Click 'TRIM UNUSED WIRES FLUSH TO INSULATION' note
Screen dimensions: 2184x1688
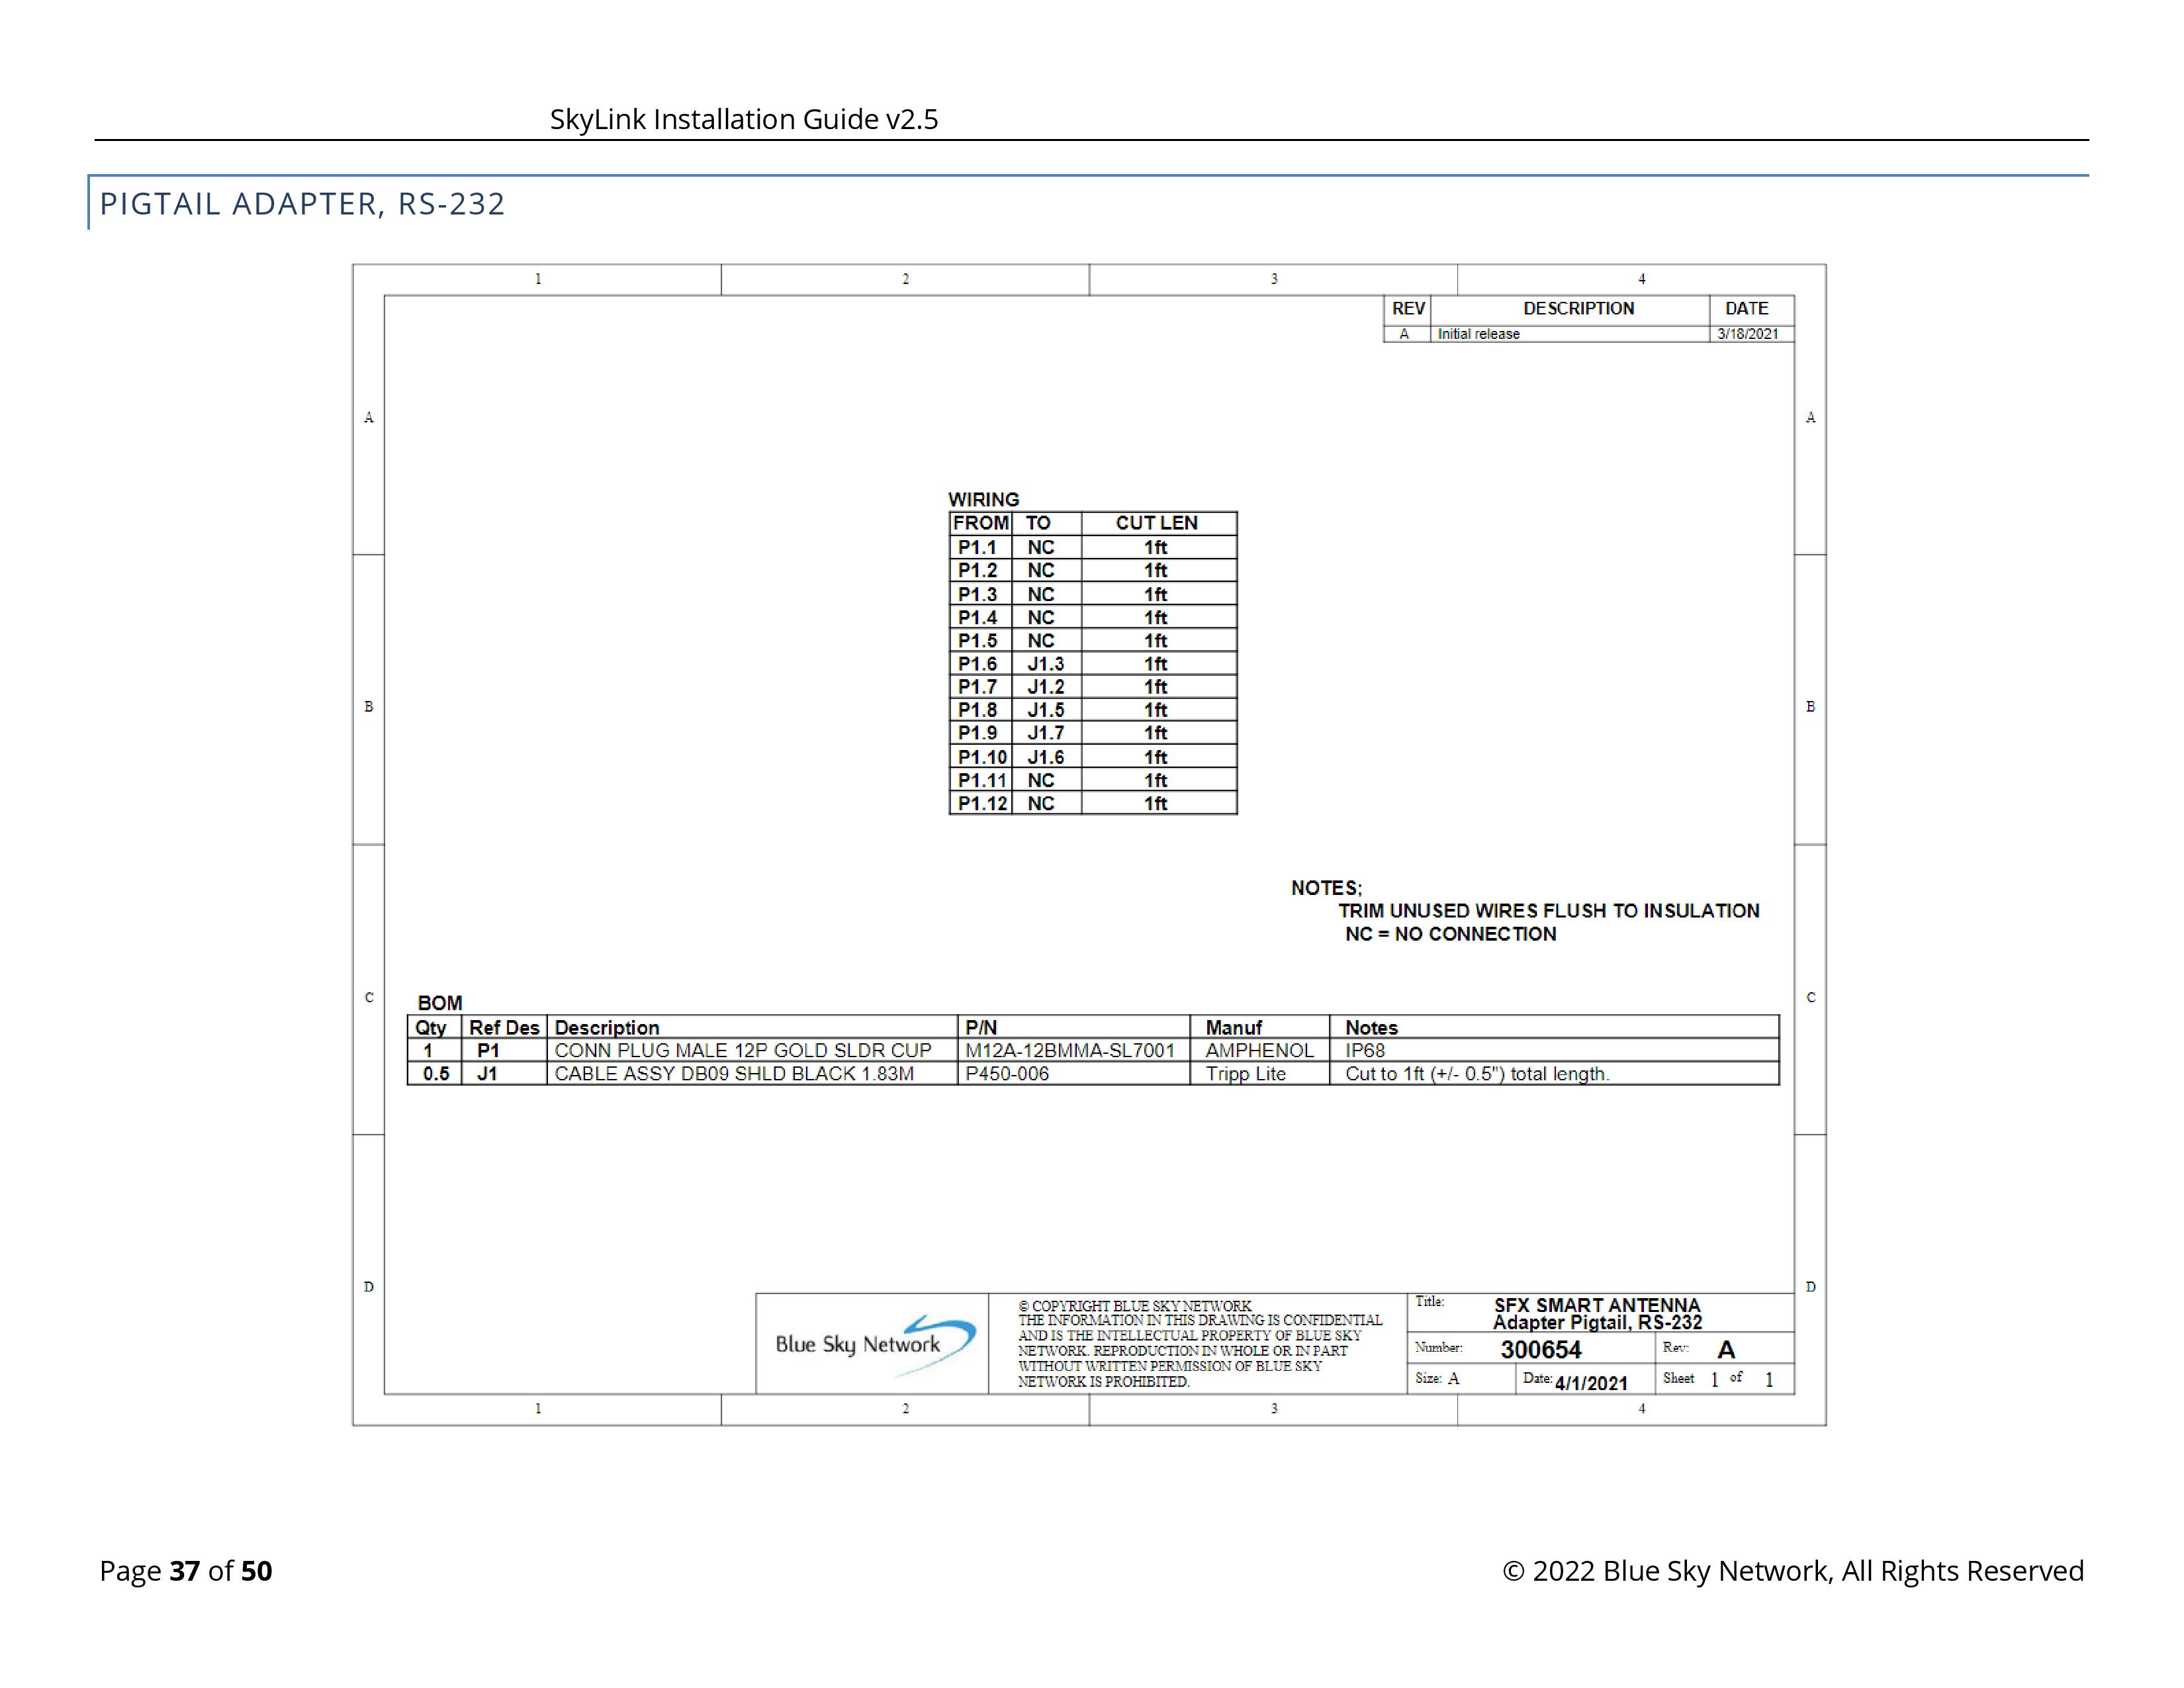[x=1549, y=911]
